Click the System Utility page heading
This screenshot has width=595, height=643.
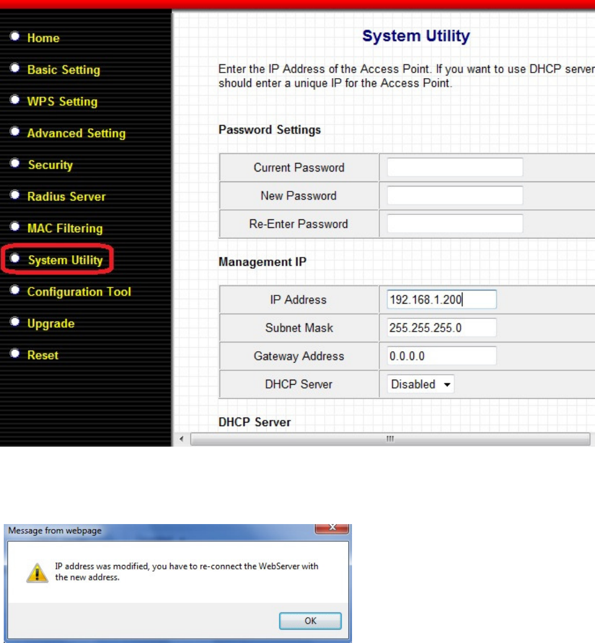point(416,36)
